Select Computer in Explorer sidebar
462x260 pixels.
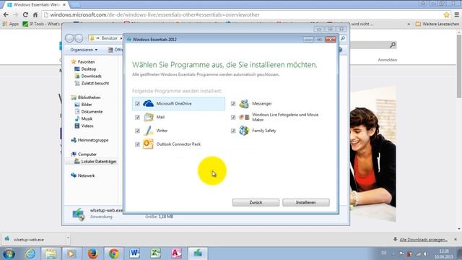pyautogui.click(x=87, y=155)
